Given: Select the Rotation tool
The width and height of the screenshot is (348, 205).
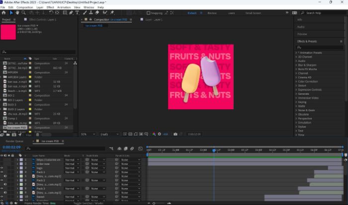Looking at the screenshot, I should click(51, 13).
